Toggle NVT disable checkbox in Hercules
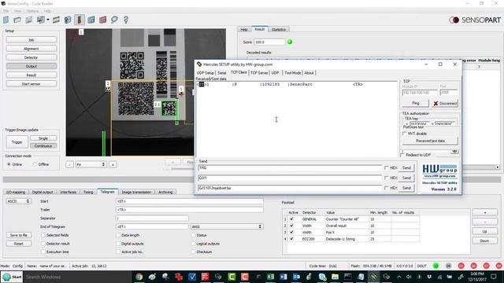This screenshot has height=283, width=504. (405, 134)
